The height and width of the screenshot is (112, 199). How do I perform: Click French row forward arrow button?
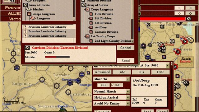point(190,8)
